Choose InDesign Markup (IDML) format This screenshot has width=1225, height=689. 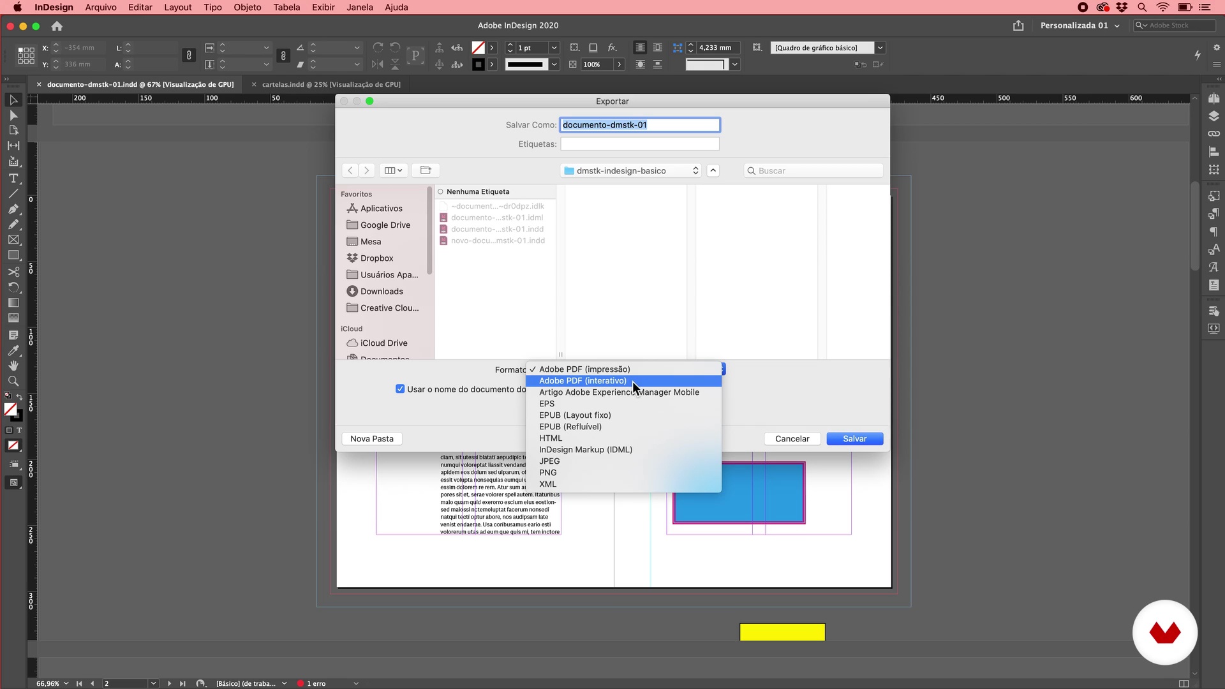(x=623, y=450)
